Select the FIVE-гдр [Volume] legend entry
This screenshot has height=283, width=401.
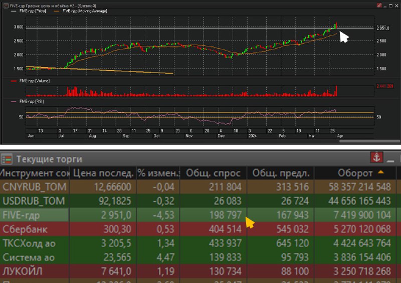pyautogui.click(x=31, y=81)
